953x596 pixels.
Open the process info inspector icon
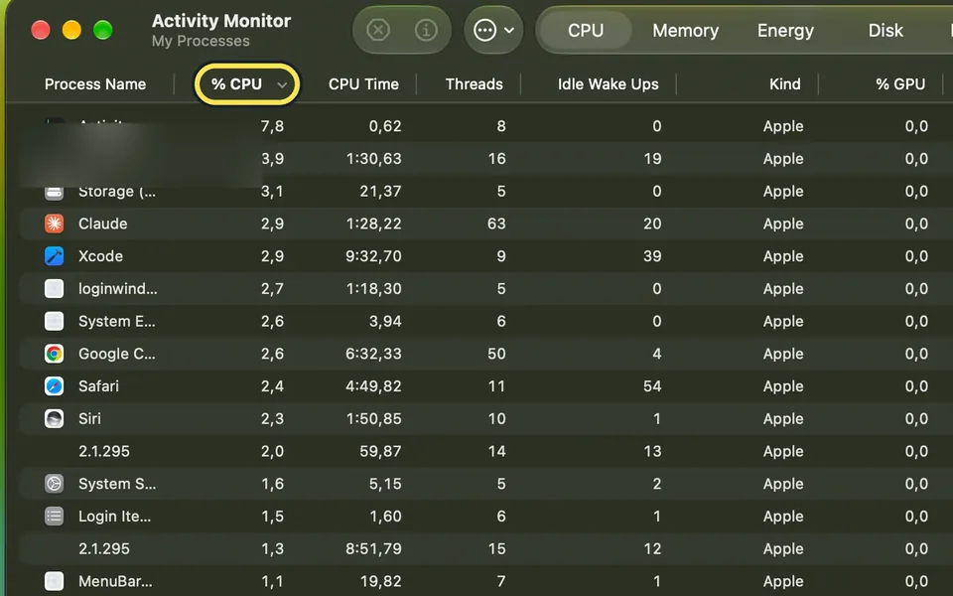426,30
